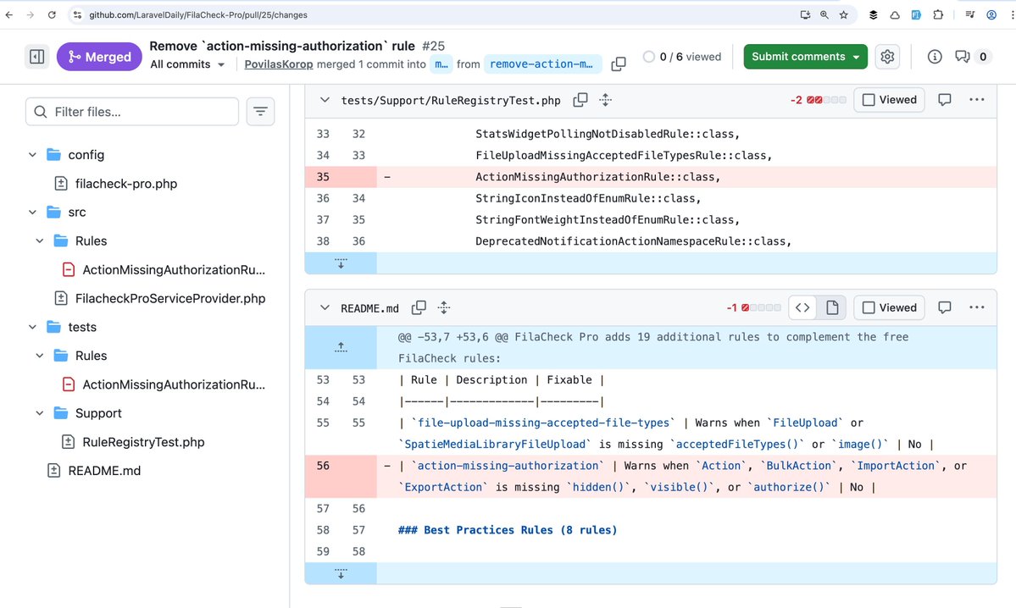Viewport: 1016px width, 608px height.
Task: Open the All commits dropdown
Action: [x=187, y=64]
